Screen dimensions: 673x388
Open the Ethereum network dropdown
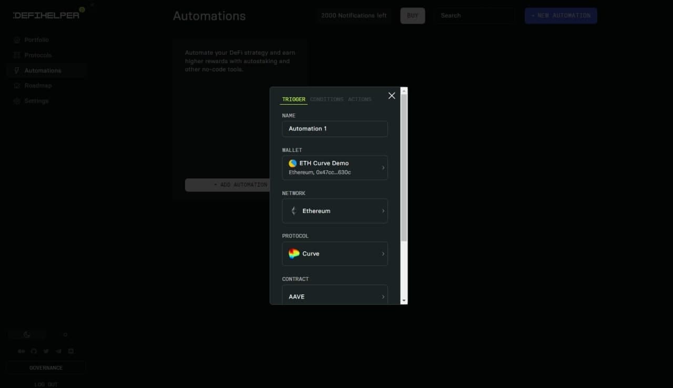[335, 211]
